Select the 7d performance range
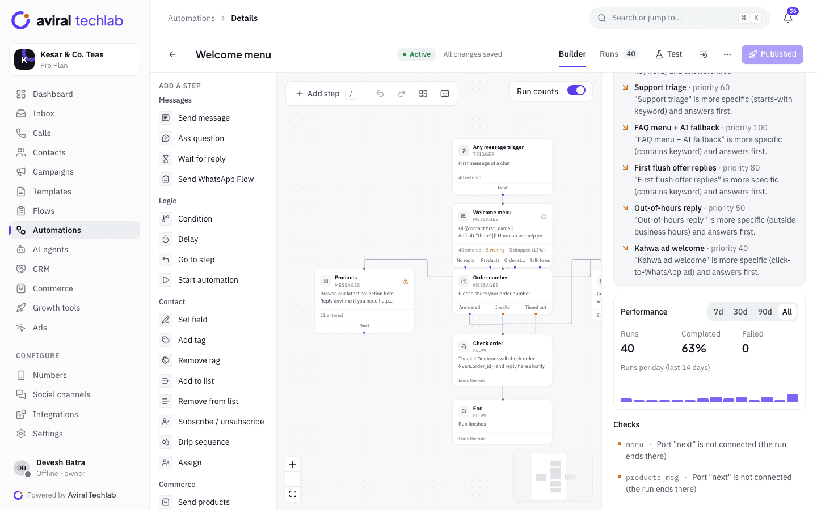Viewport: 817px width, 510px height. tap(718, 312)
